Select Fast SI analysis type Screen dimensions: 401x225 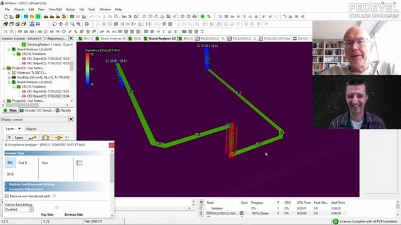(23, 162)
